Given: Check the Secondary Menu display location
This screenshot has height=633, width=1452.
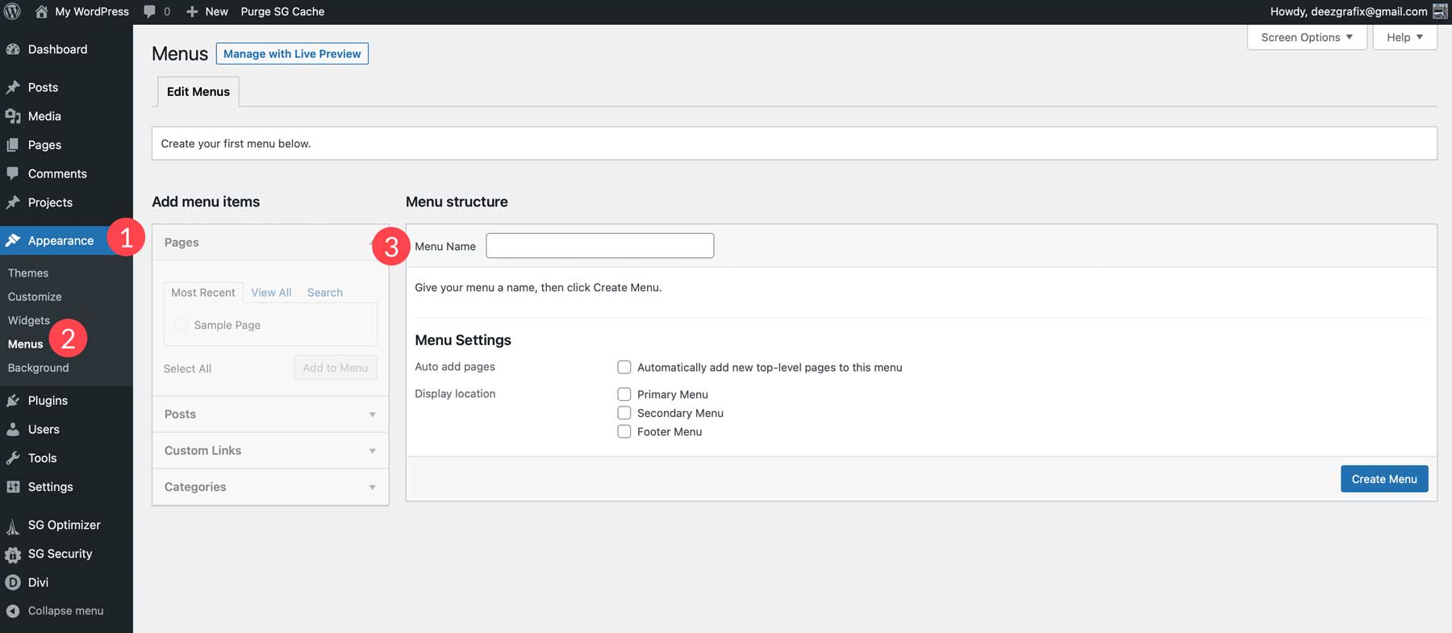Looking at the screenshot, I should click(624, 413).
